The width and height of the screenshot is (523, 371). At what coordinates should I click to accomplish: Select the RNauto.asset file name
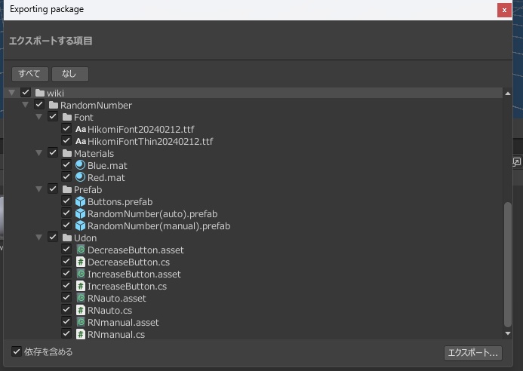coord(117,299)
